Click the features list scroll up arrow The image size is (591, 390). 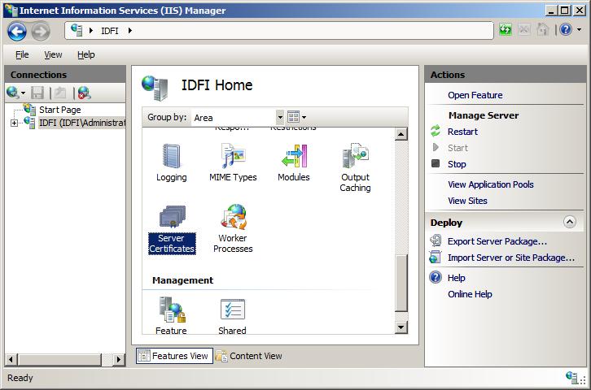coord(401,134)
